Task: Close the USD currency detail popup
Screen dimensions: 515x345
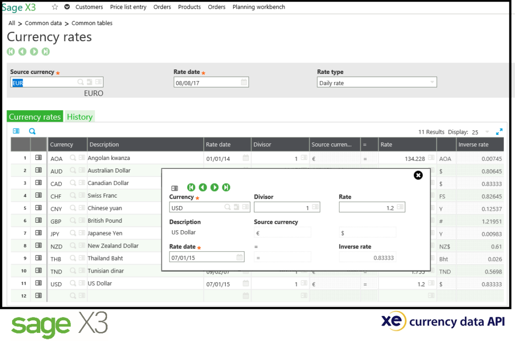Action: [418, 175]
